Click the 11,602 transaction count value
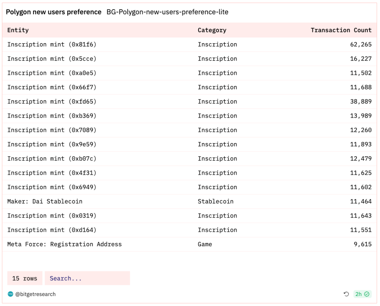 click(x=360, y=187)
